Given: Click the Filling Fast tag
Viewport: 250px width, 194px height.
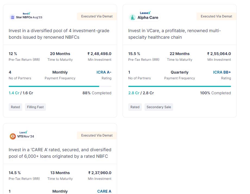Looking at the screenshot, I should [35, 107].
